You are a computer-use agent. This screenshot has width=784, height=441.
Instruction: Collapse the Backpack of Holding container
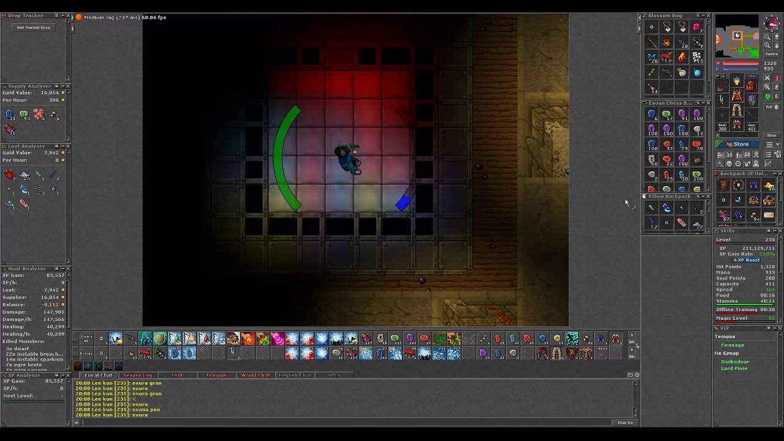pyautogui.click(x=774, y=173)
